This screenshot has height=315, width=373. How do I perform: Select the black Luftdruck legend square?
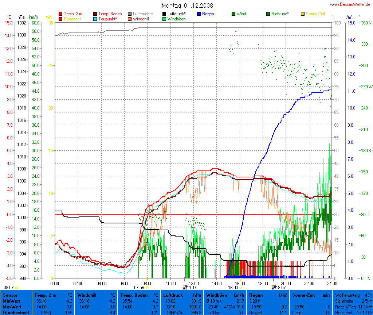coord(164,14)
